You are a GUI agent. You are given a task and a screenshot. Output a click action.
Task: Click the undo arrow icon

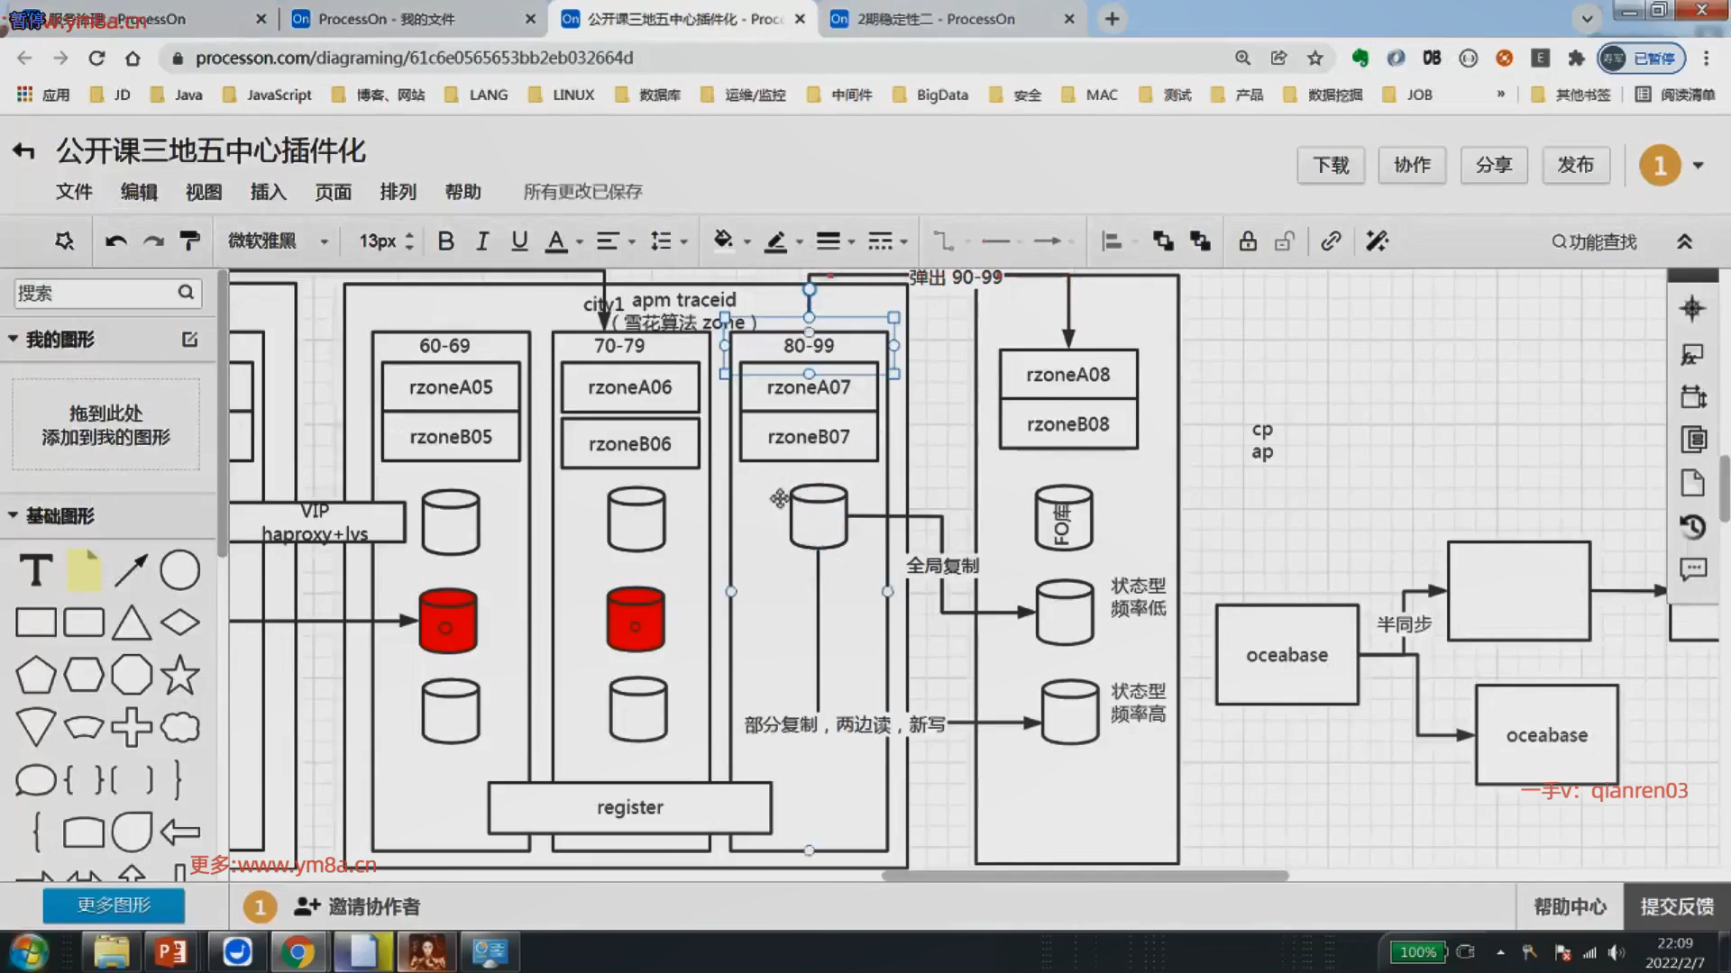[115, 241]
